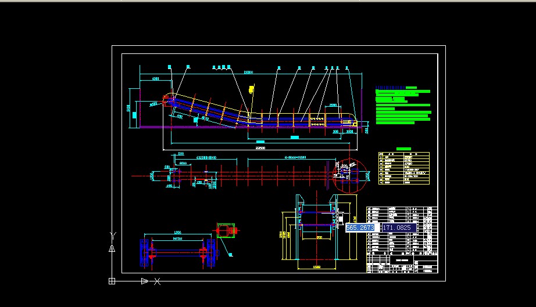Viewport: 536px width, 307px height.
Task: Click the cyan cross-section view frame
Action: (317, 232)
